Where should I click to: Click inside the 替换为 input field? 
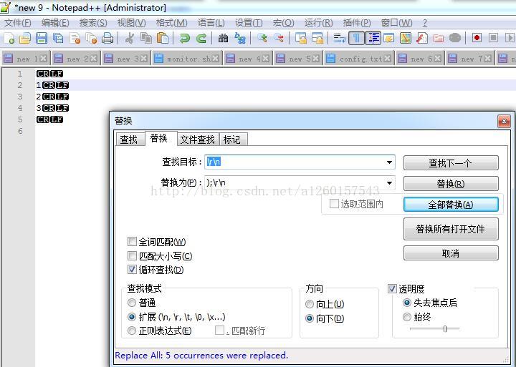point(300,183)
